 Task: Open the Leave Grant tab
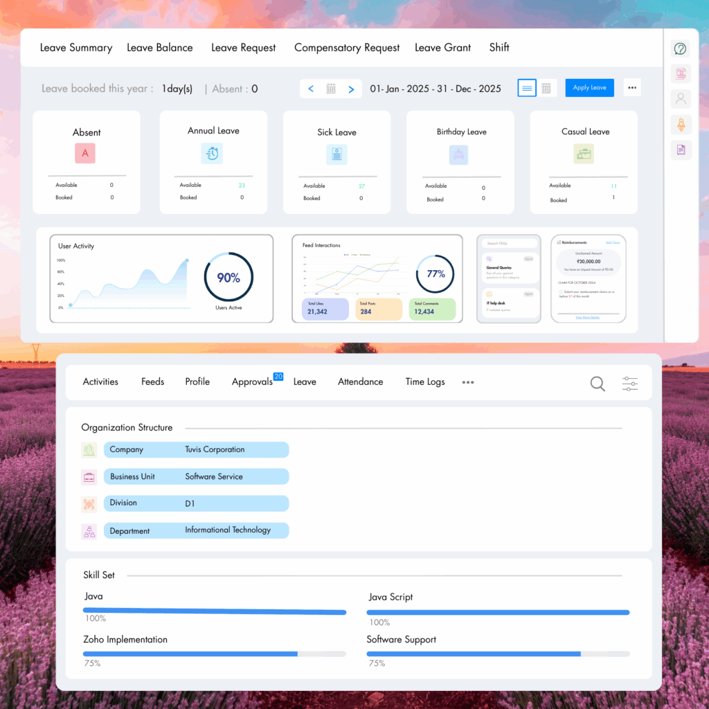tap(442, 48)
